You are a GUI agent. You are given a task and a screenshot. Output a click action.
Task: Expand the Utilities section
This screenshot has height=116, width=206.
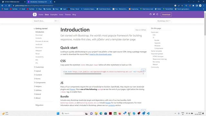tap(38, 90)
